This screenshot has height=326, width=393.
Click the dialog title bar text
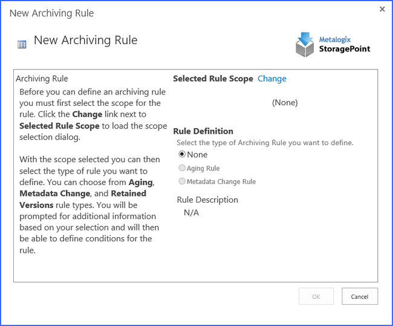[52, 13]
